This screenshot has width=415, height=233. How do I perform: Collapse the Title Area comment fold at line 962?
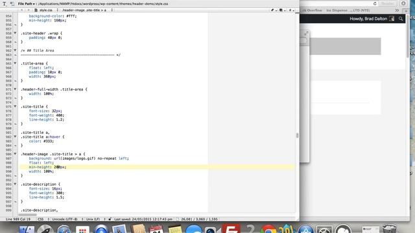point(15,50)
